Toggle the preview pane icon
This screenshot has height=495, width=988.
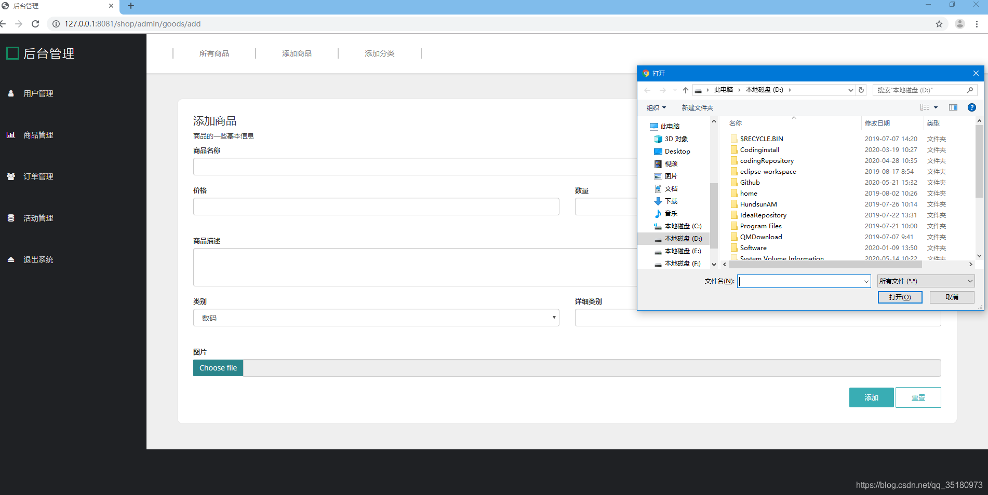tap(953, 107)
